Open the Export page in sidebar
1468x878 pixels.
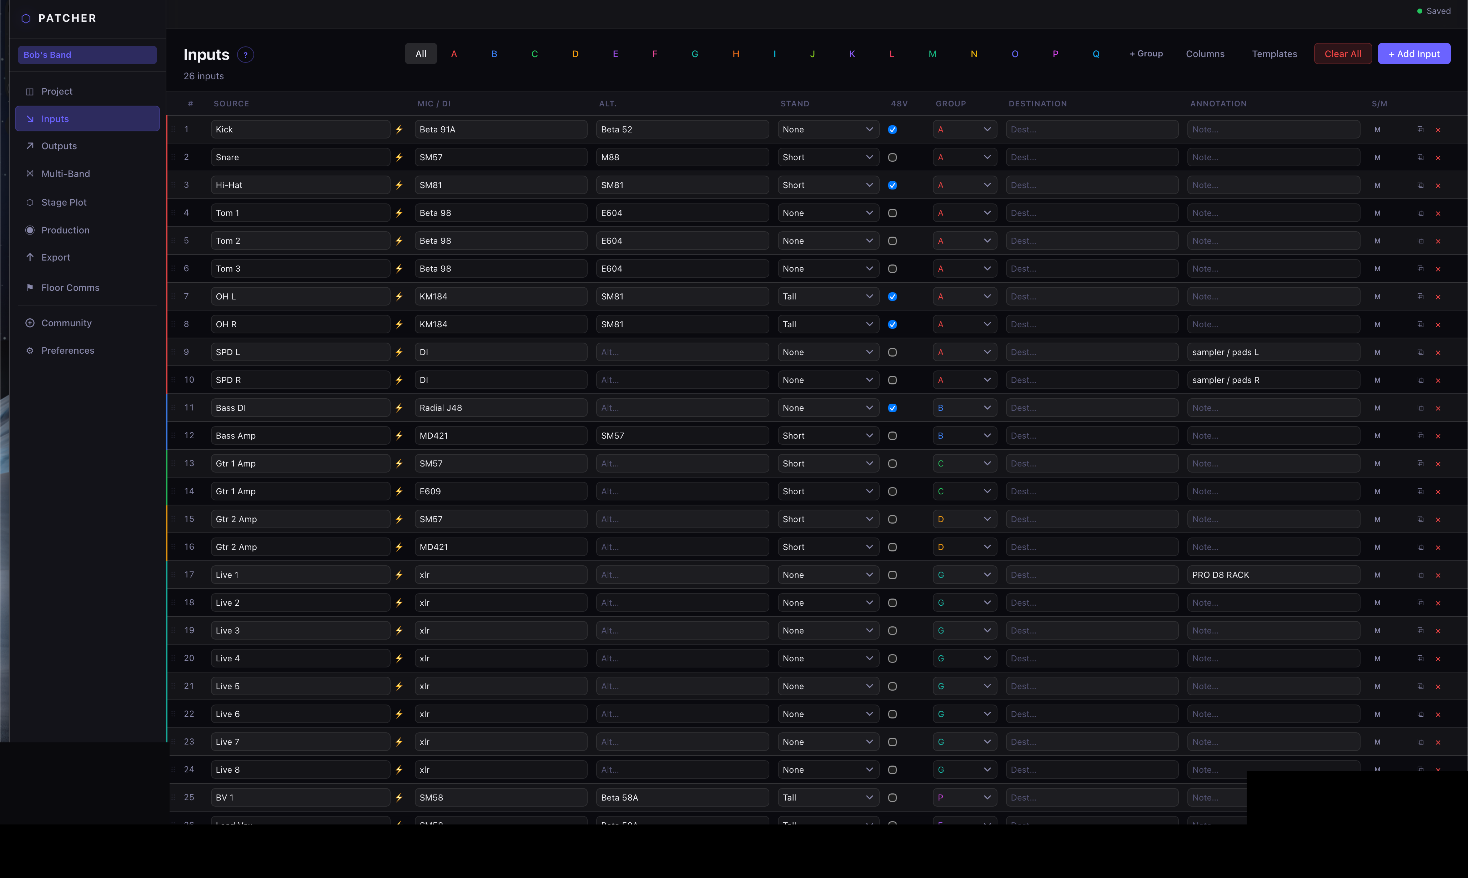point(87,257)
